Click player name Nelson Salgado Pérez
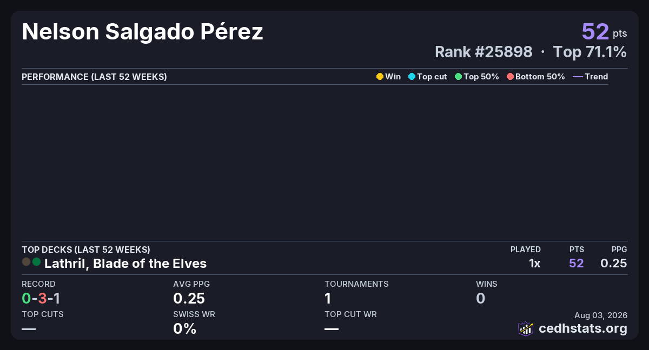649x350 pixels. (142, 32)
